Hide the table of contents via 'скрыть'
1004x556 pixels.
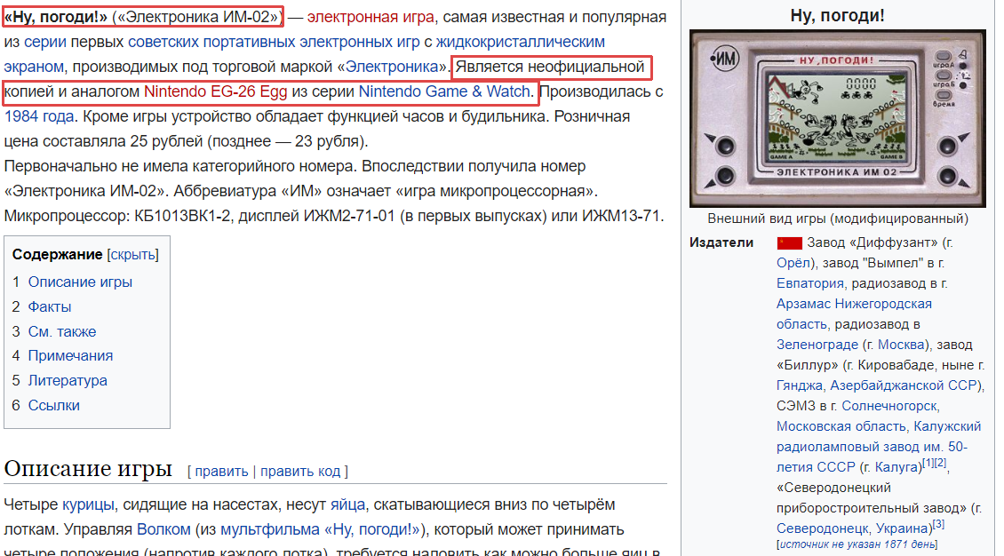(x=132, y=255)
